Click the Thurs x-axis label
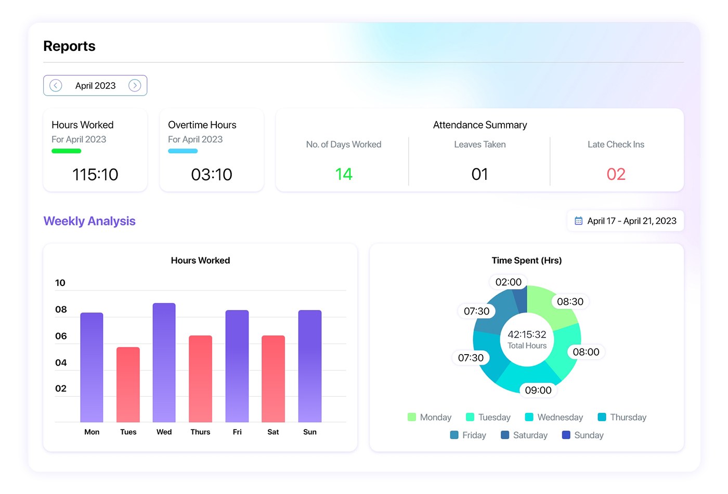Viewport: 728px width, 494px height. 201,432
